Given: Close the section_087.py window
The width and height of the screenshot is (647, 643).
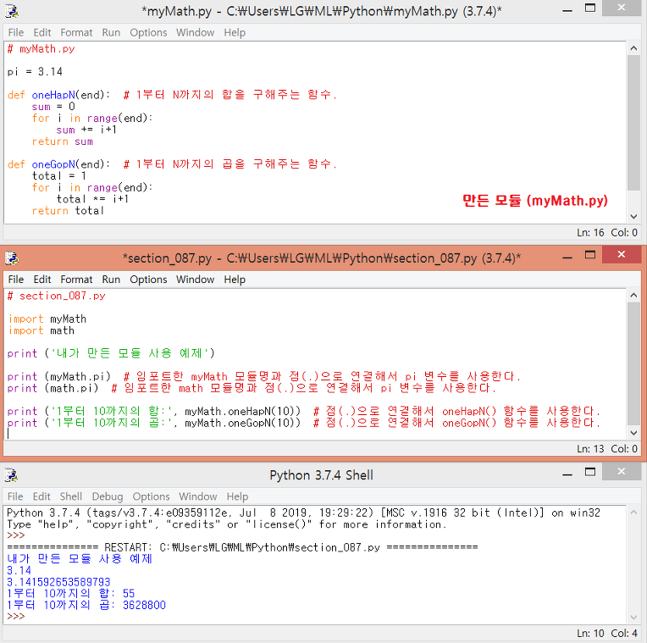Looking at the screenshot, I should point(621,255).
